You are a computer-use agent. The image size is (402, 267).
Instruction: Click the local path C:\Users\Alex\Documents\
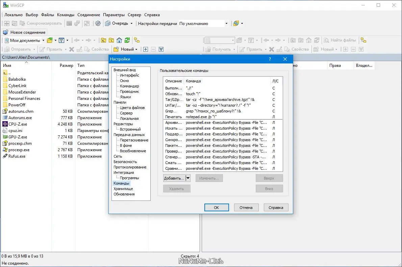coord(26,57)
